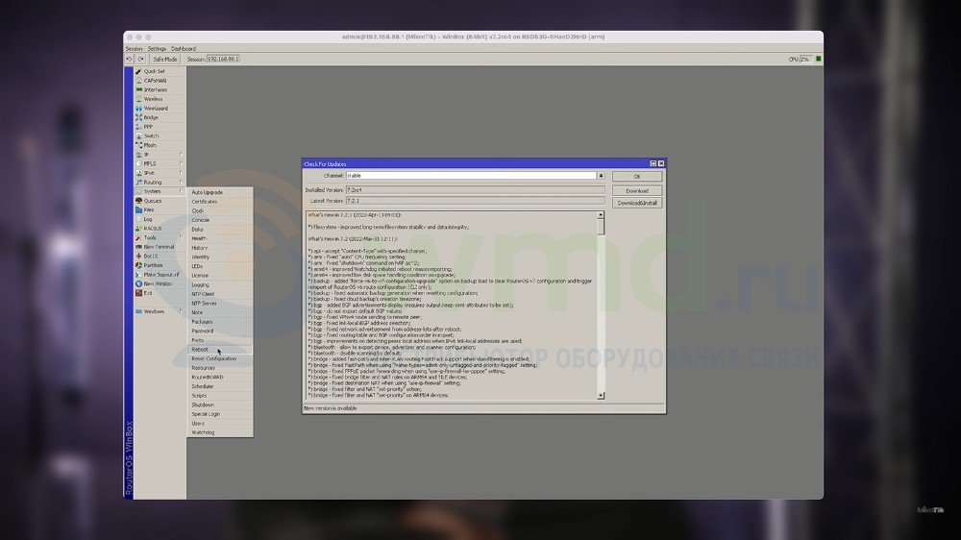The height and width of the screenshot is (540, 961).
Task: Toggle the Safe Mode button
Action: (x=164, y=59)
